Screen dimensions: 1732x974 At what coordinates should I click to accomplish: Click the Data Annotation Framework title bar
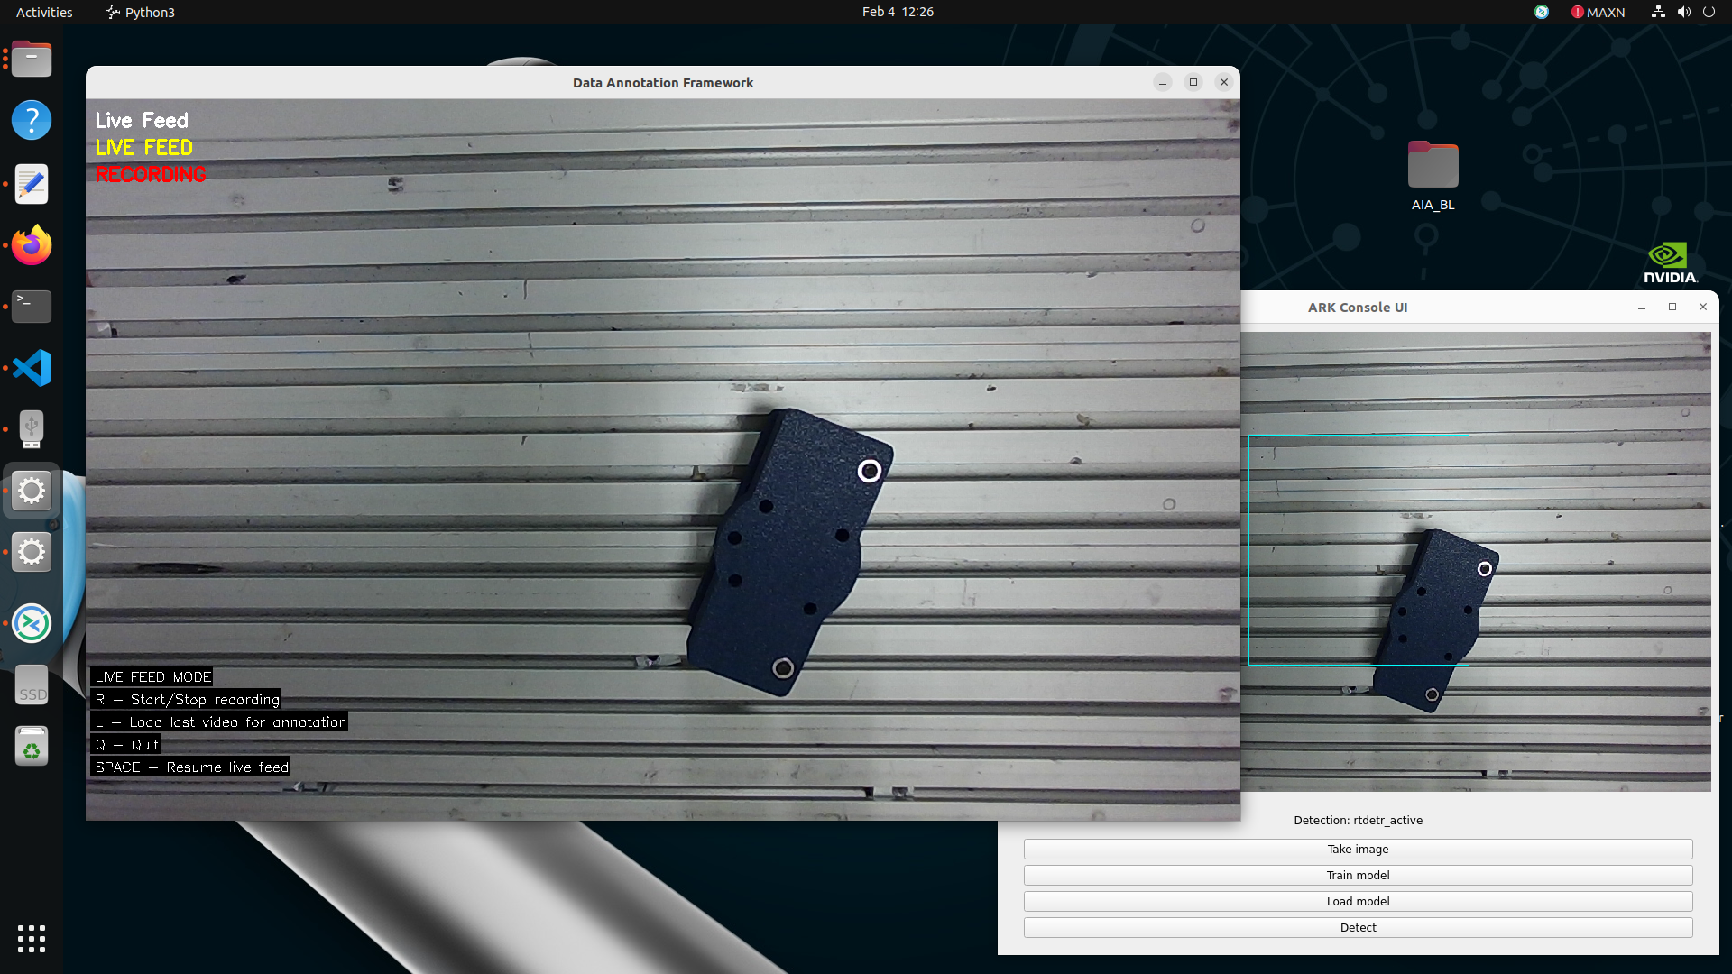tap(663, 82)
